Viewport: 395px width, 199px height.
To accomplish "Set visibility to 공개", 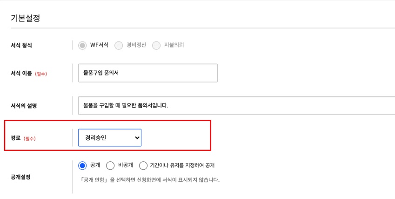I will click(x=82, y=165).
